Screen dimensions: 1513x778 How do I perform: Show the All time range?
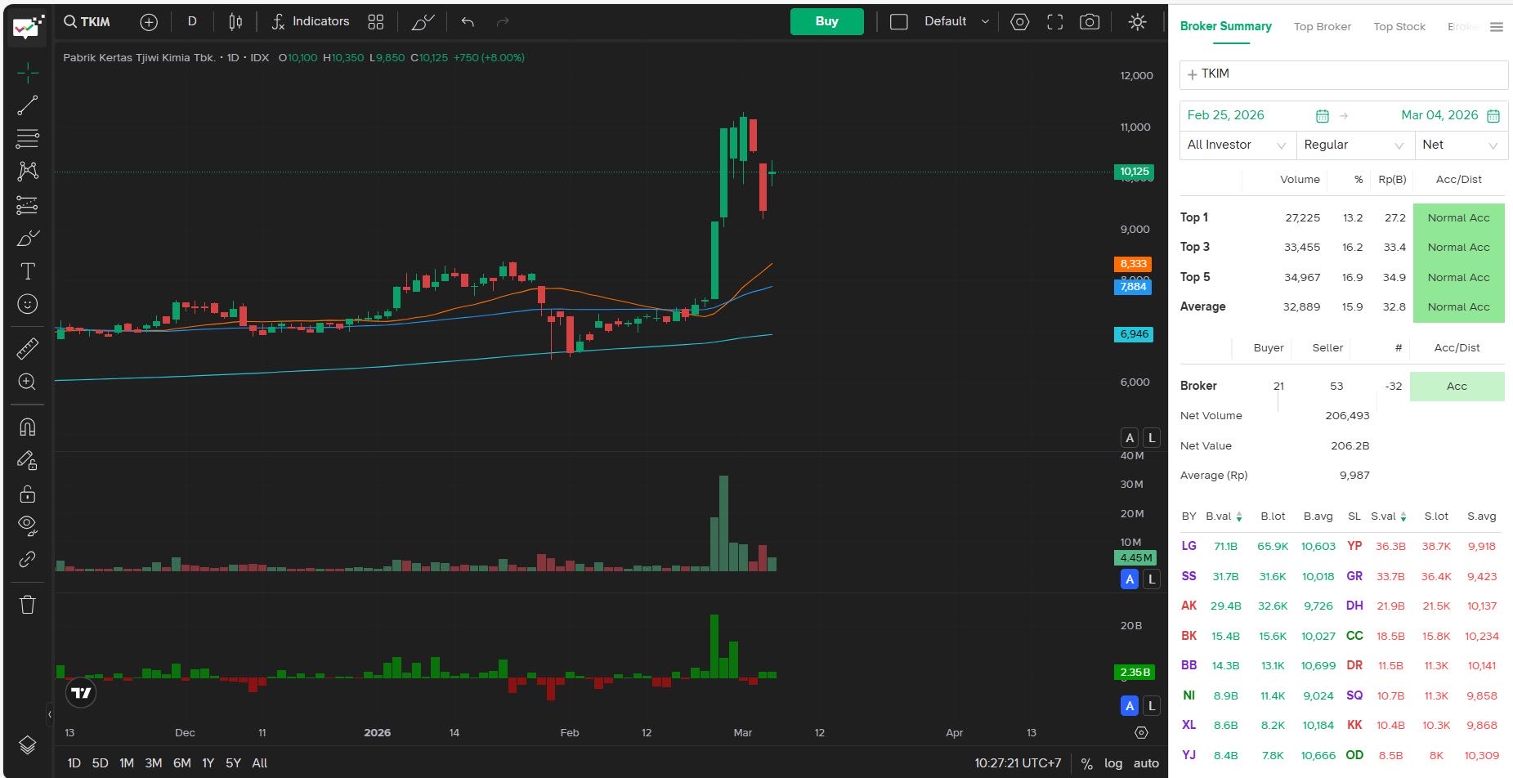click(260, 763)
